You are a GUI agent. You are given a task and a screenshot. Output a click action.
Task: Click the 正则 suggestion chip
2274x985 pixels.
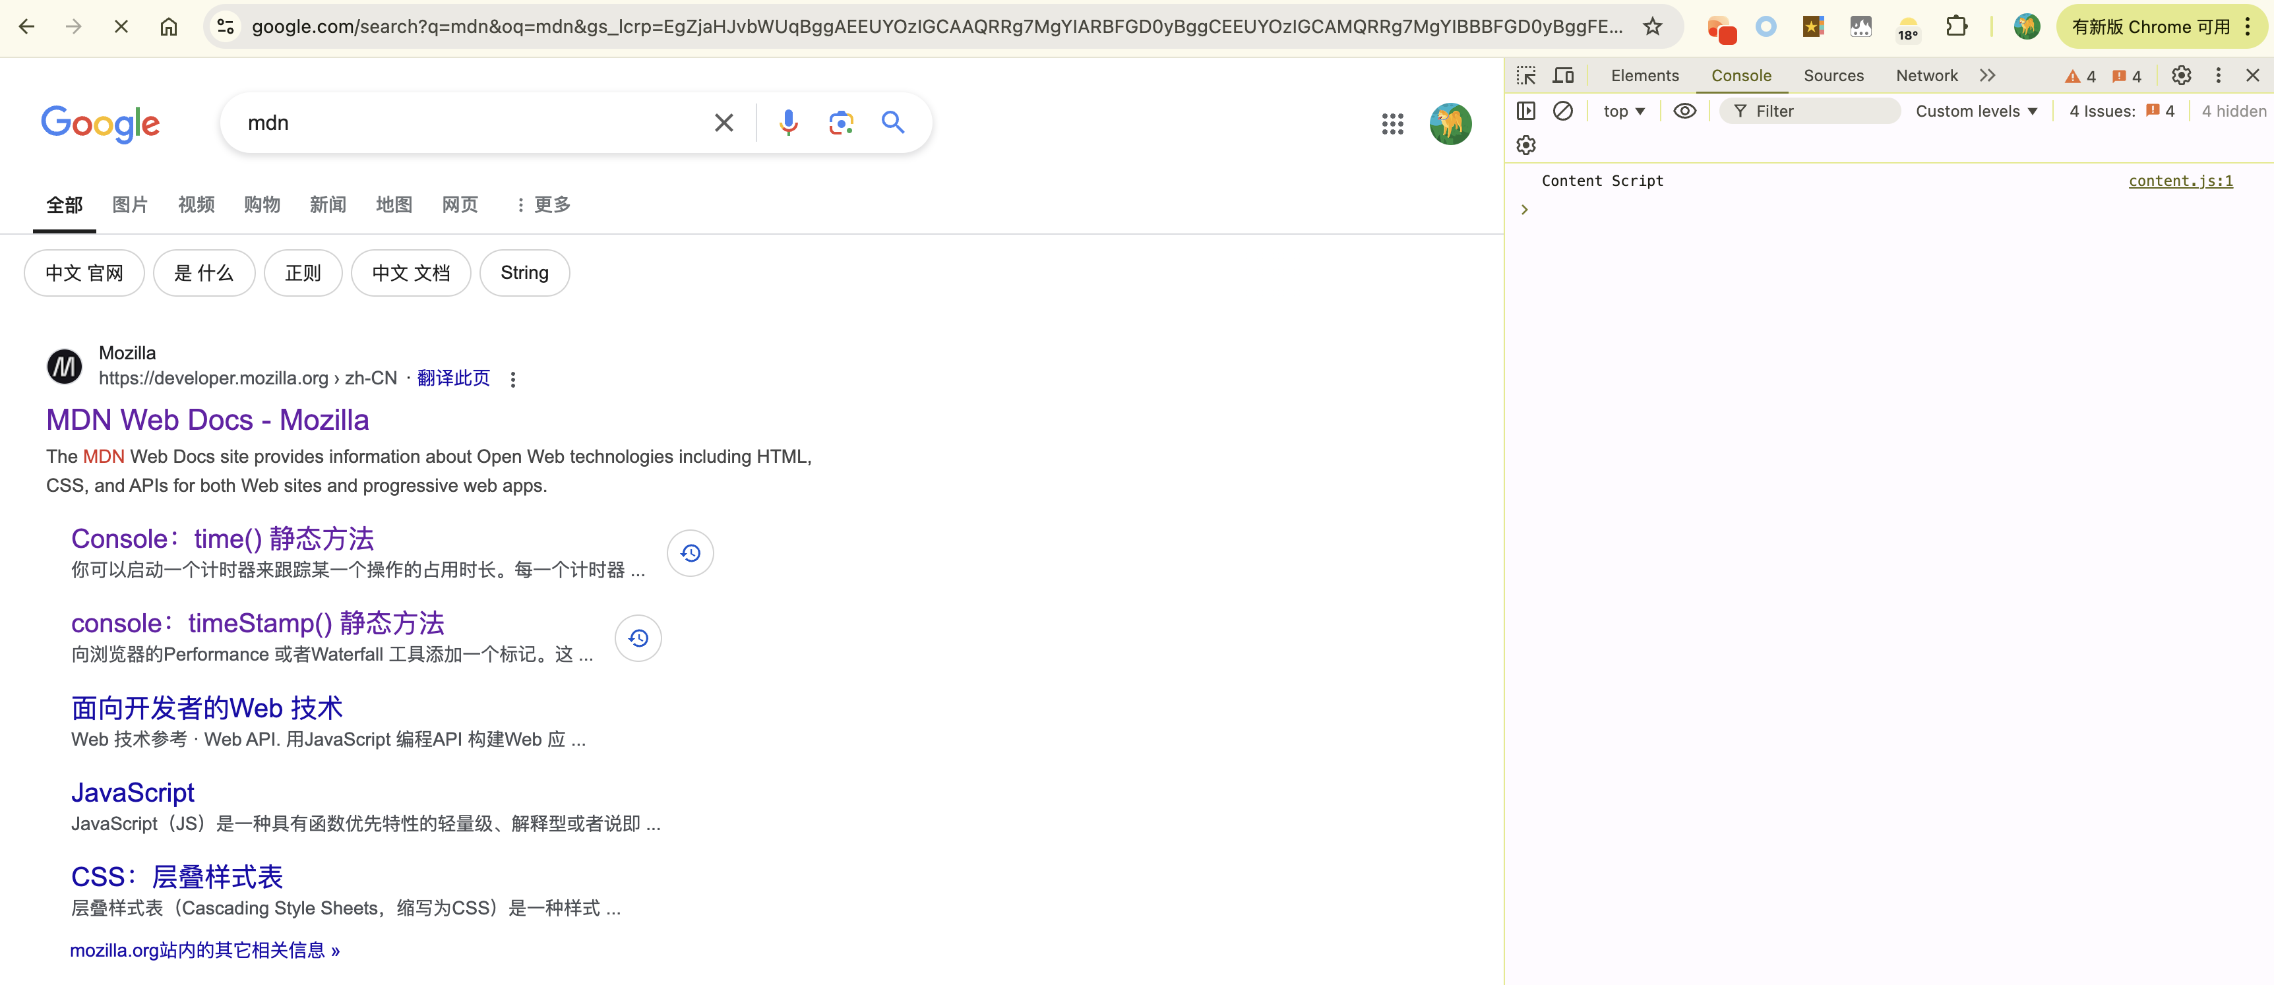tap(303, 273)
